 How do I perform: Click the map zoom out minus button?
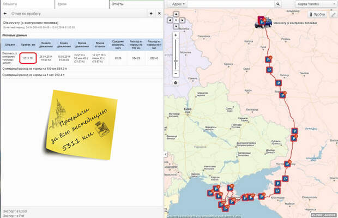click(x=176, y=74)
